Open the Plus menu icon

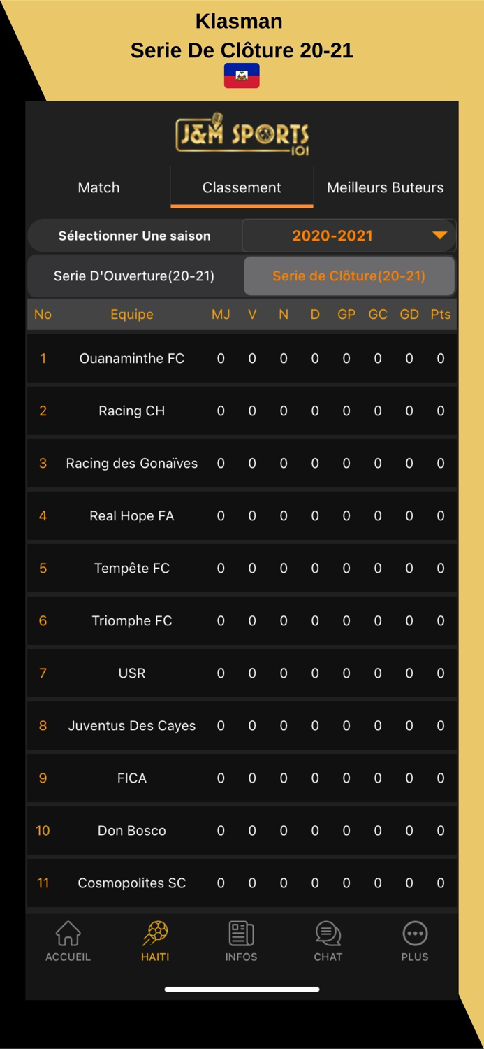tap(415, 941)
